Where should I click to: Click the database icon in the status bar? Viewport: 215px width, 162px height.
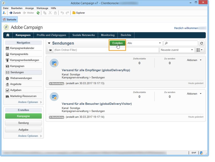(x=201, y=153)
